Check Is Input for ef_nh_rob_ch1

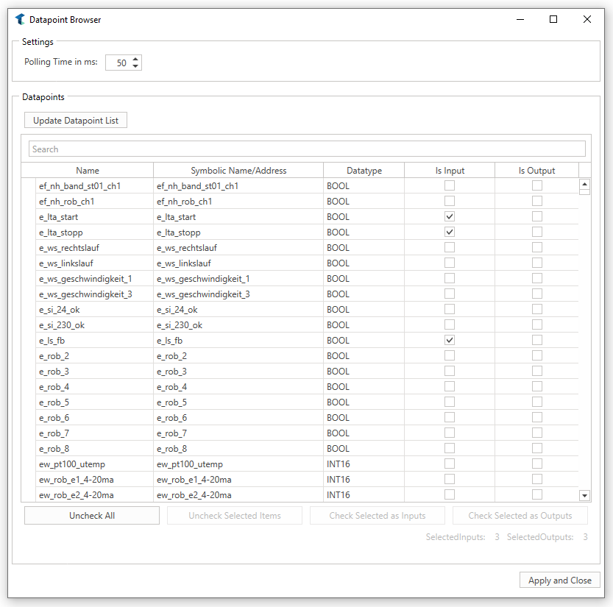[450, 201]
